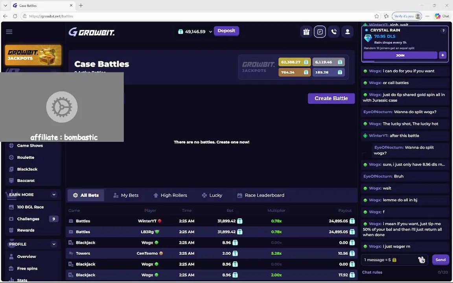Open BlackJack in sidebar

27,169
